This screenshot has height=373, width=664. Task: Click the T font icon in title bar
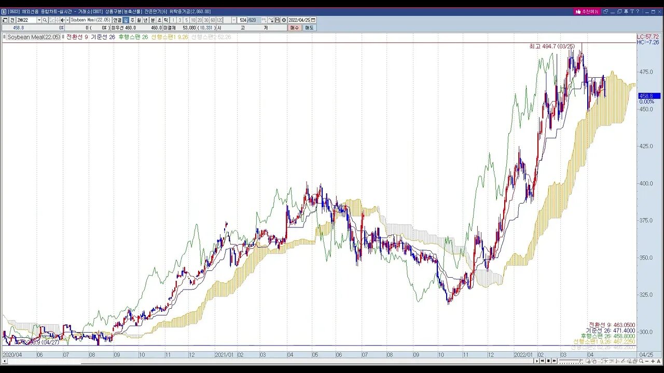tap(632, 11)
